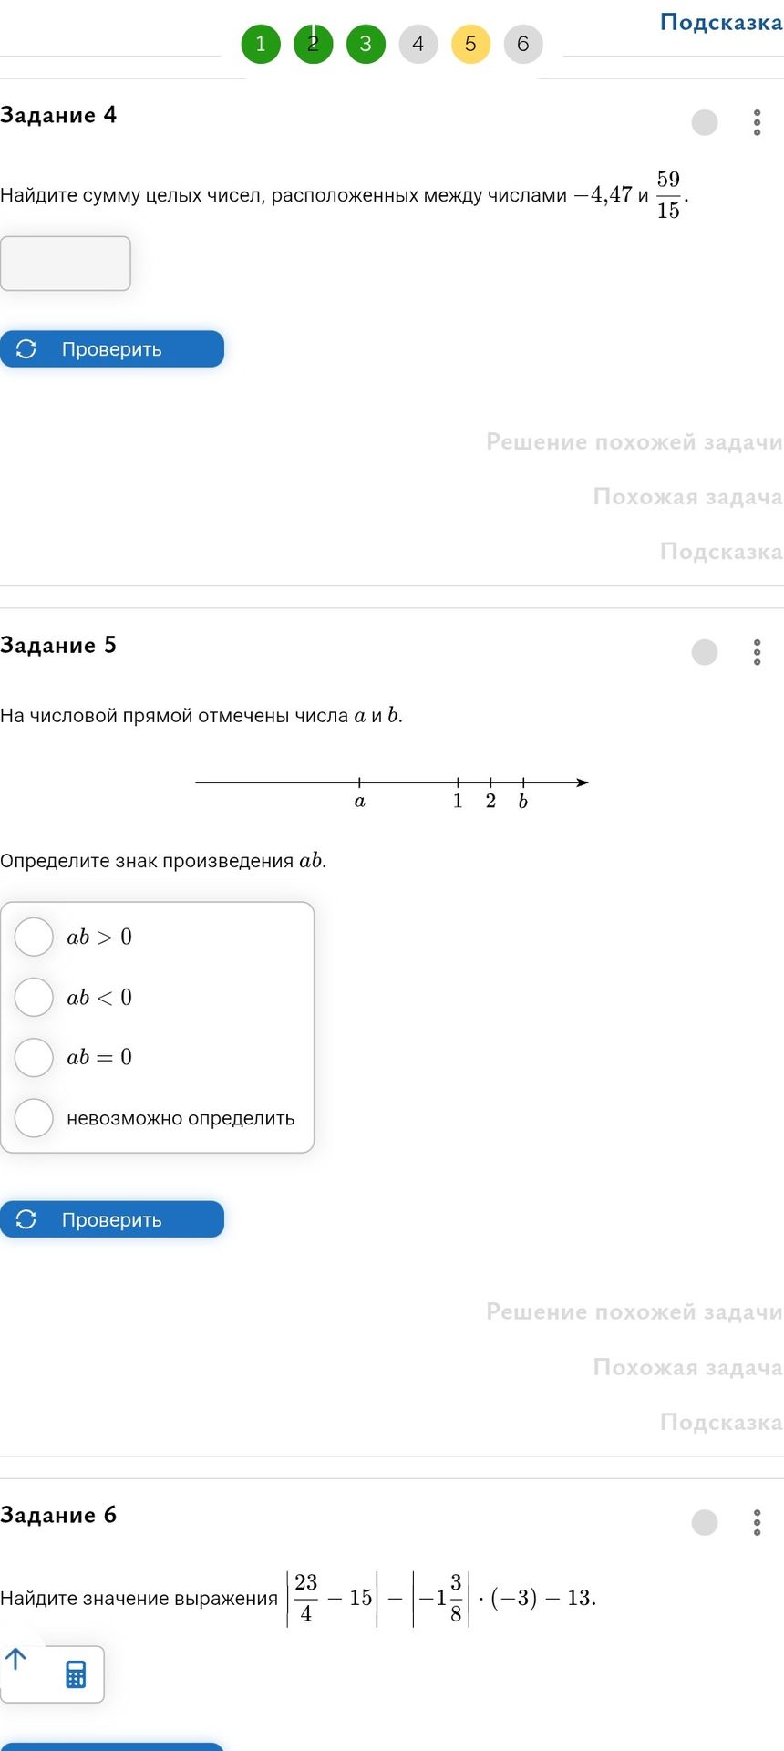The height and width of the screenshot is (1751, 784).
Task: Choose the ab = 0 answer
Action: pos(34,1057)
